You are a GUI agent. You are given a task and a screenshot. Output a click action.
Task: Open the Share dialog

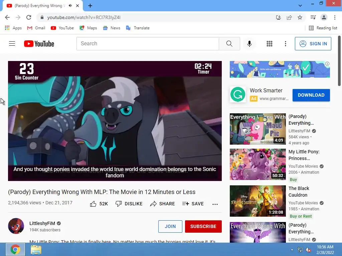[x=162, y=204]
